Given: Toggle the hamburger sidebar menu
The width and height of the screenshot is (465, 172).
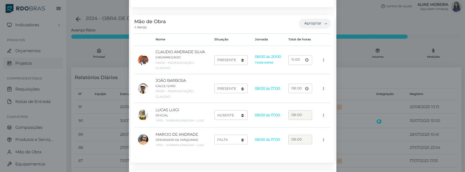Looking at the screenshot, I should click(58, 8).
